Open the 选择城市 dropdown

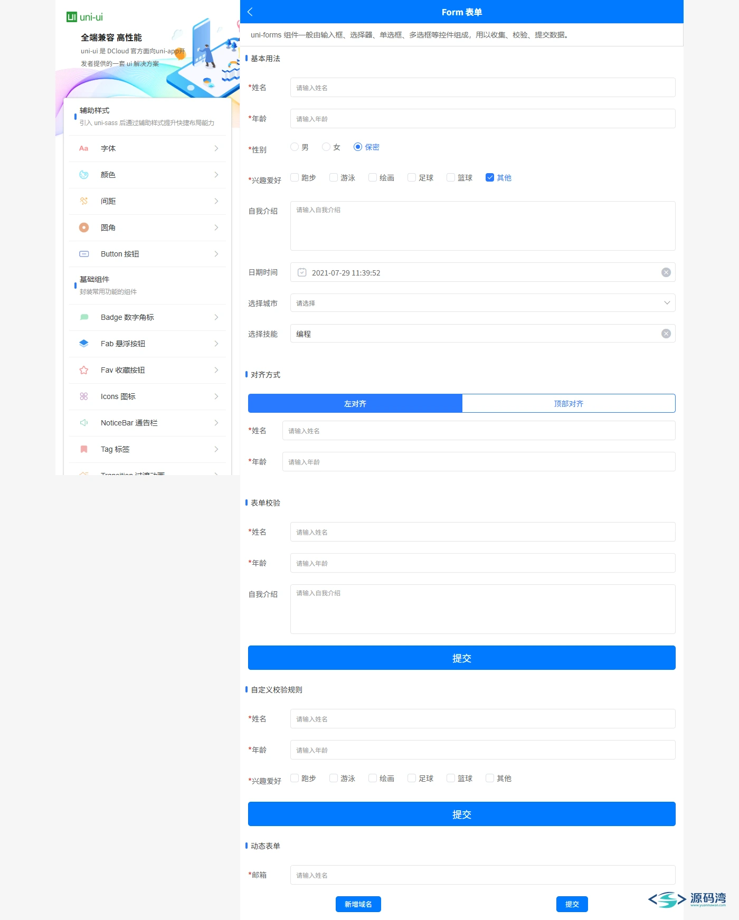(483, 303)
